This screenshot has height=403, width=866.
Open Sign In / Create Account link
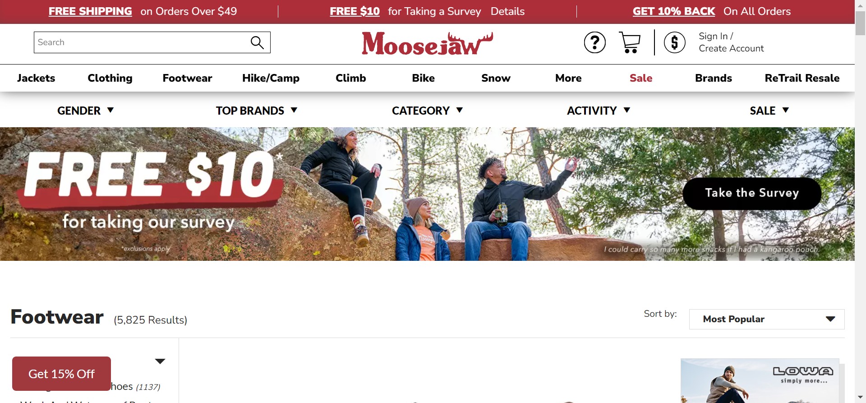click(731, 42)
